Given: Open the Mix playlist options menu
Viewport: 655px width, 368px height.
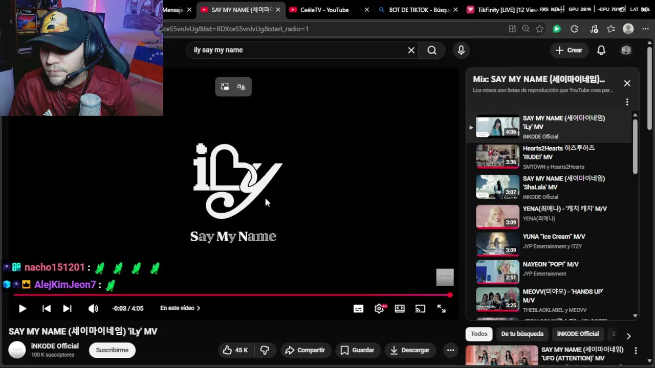Looking at the screenshot, I should (x=627, y=102).
